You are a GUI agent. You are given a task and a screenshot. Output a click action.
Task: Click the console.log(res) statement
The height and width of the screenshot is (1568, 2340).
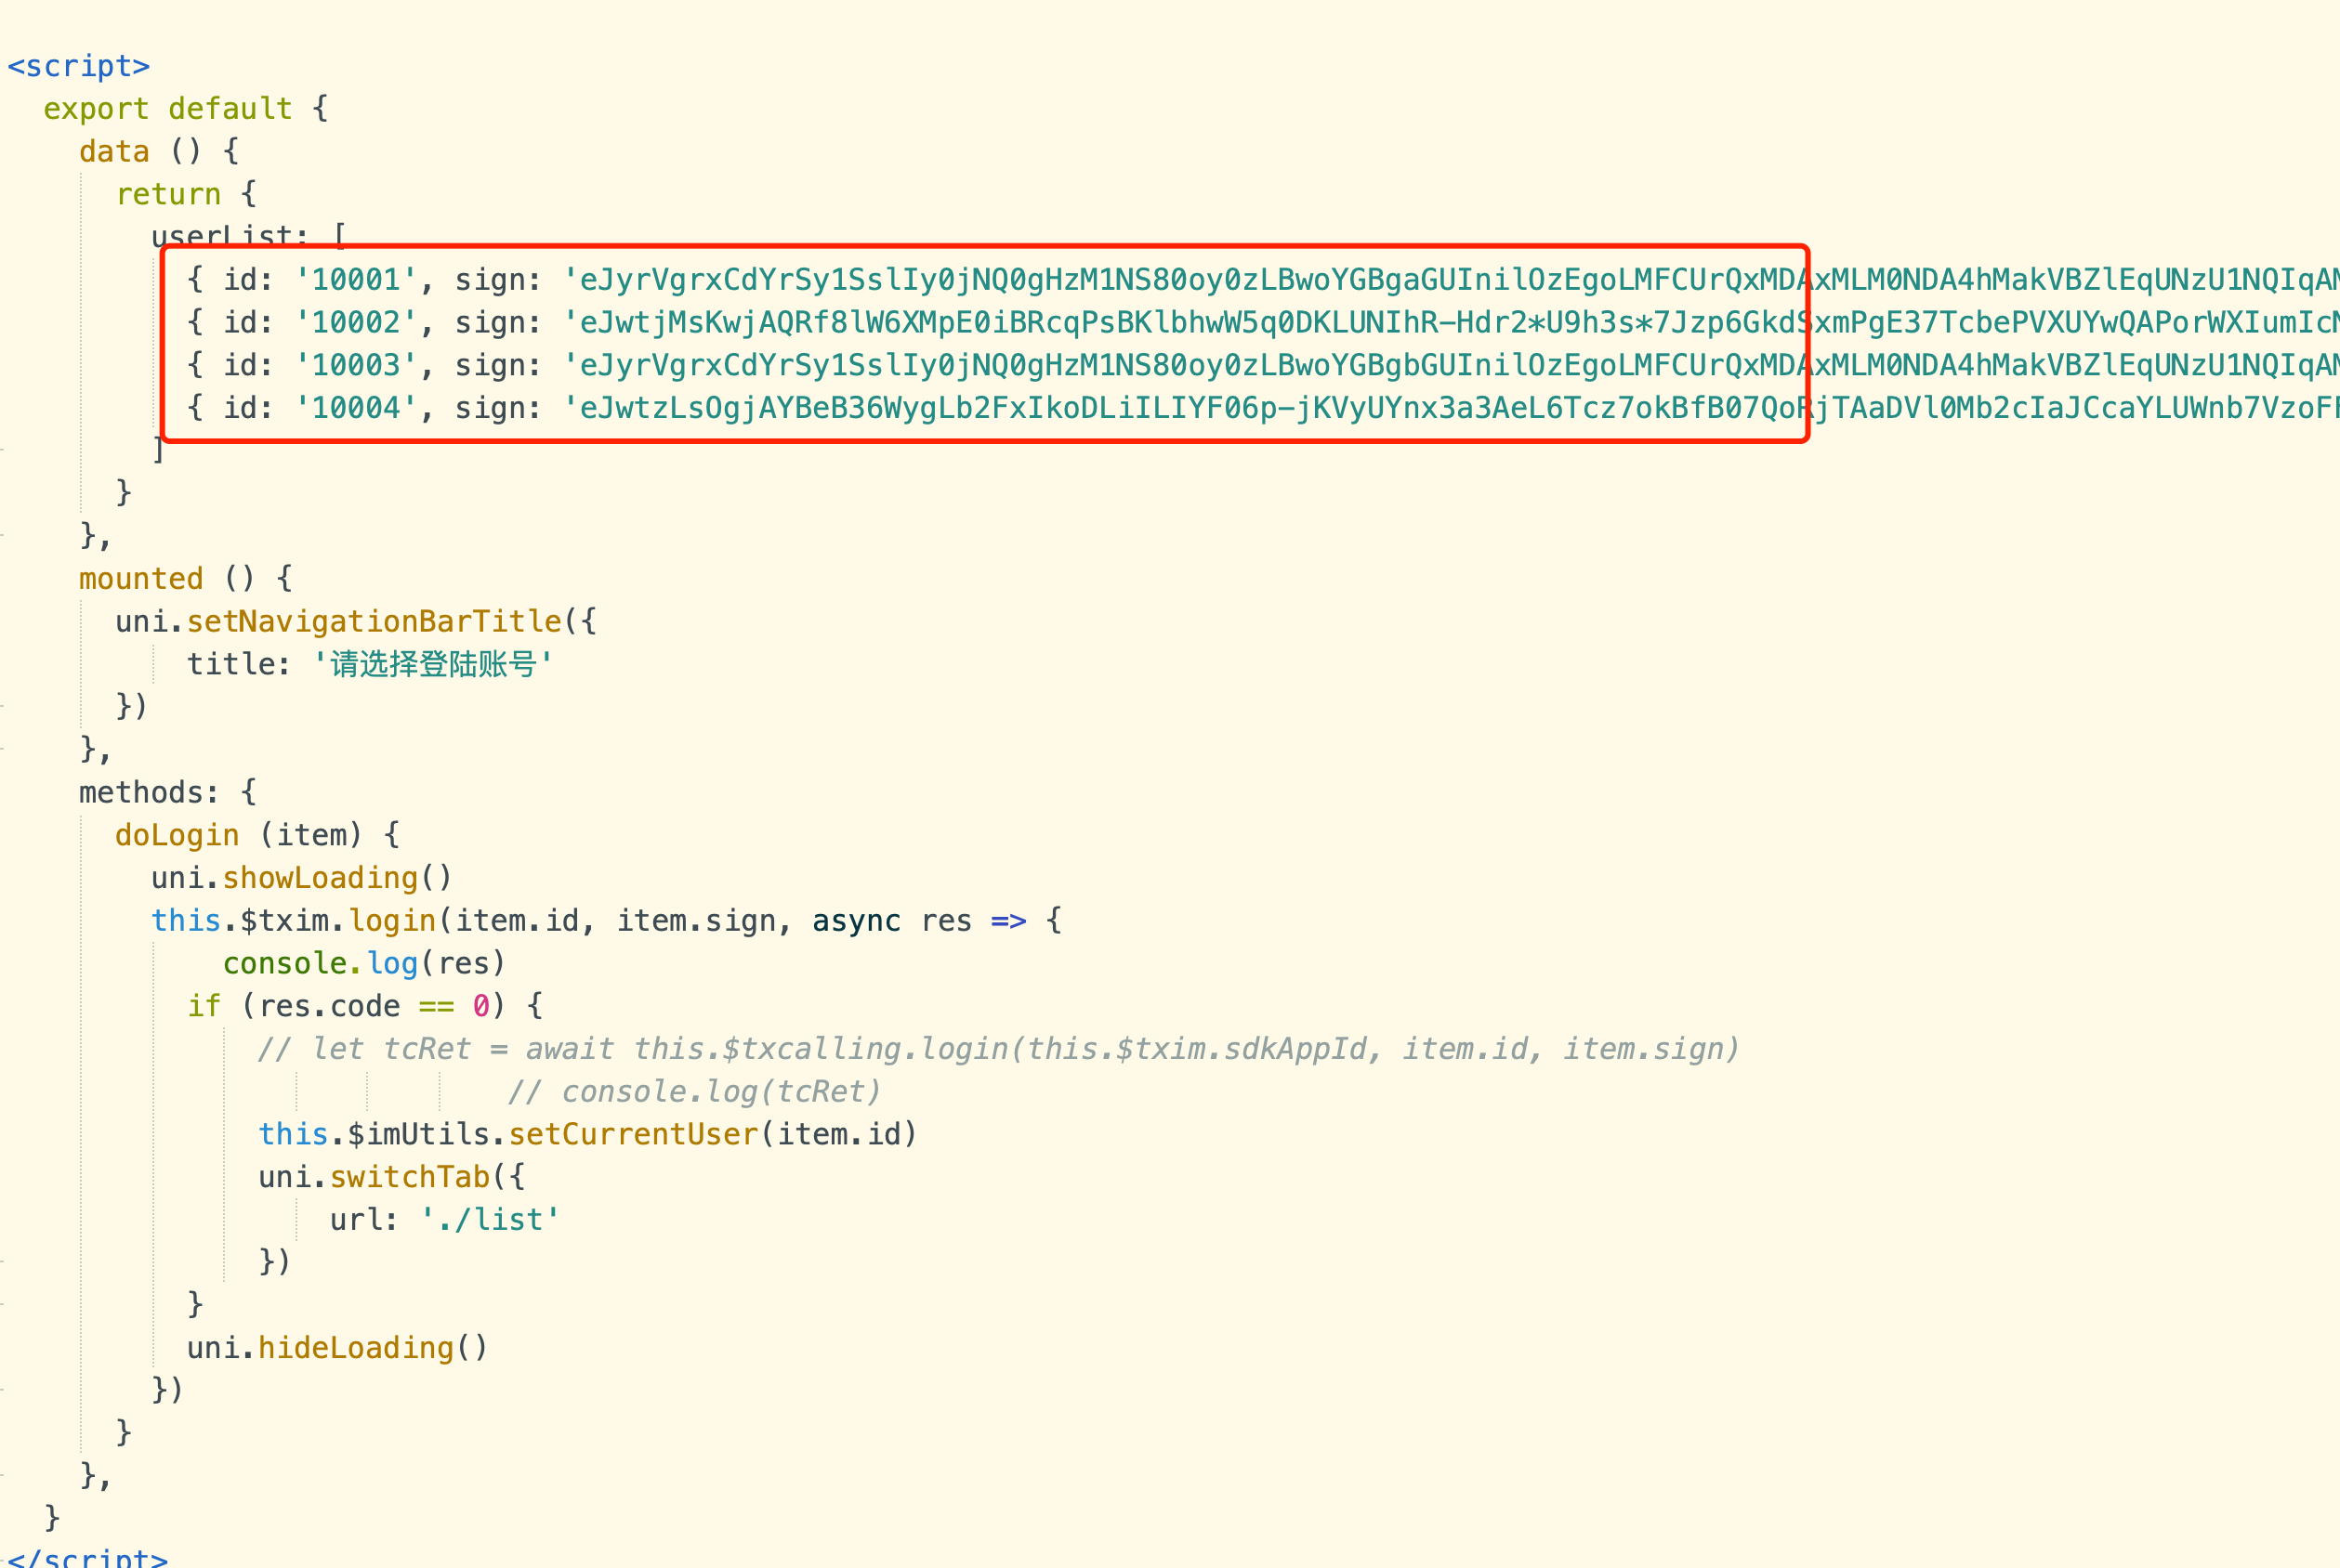click(364, 964)
